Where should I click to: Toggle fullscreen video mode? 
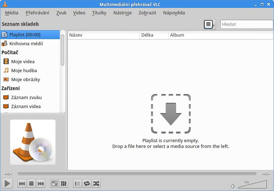coord(54,183)
